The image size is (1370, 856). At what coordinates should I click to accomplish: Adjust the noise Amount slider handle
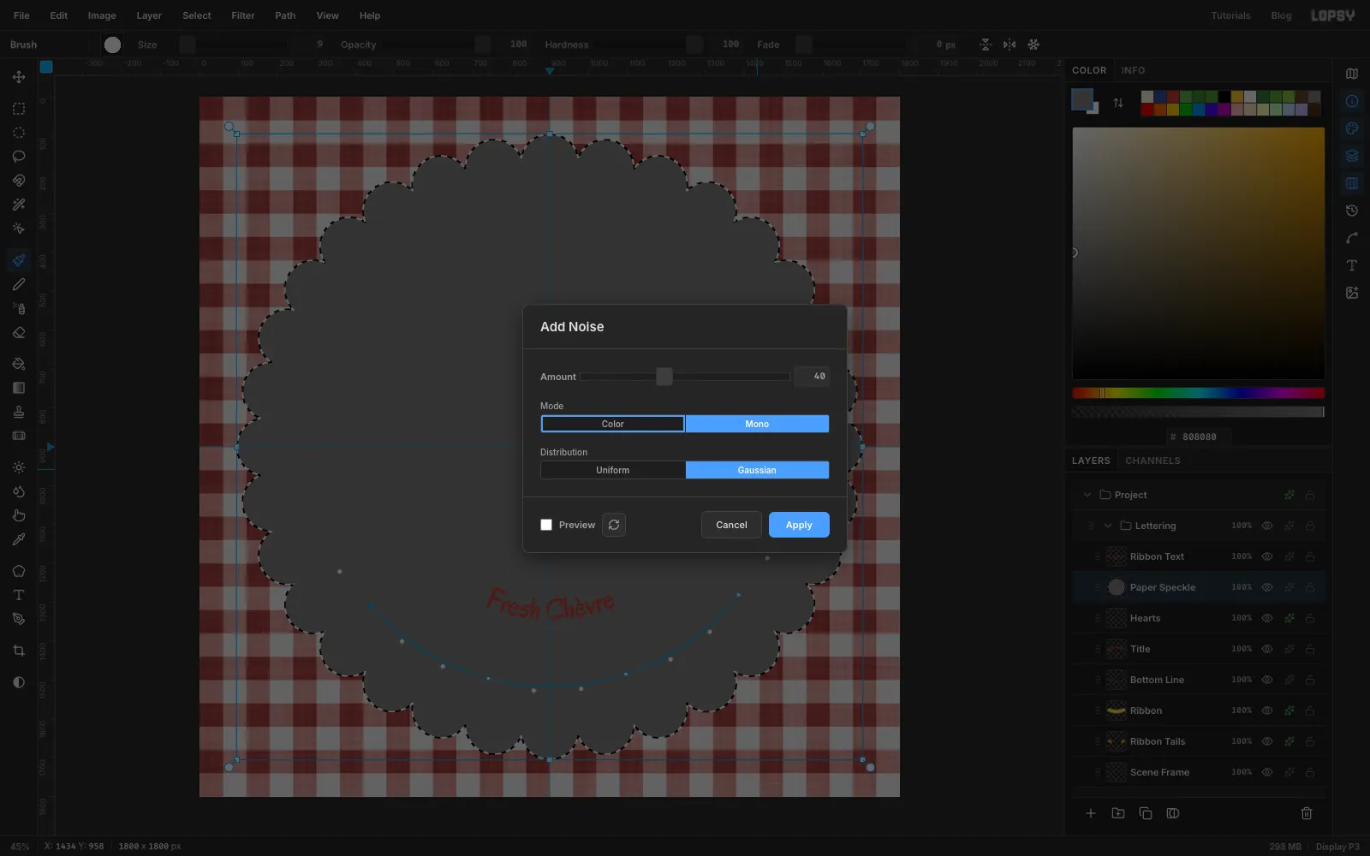(664, 377)
